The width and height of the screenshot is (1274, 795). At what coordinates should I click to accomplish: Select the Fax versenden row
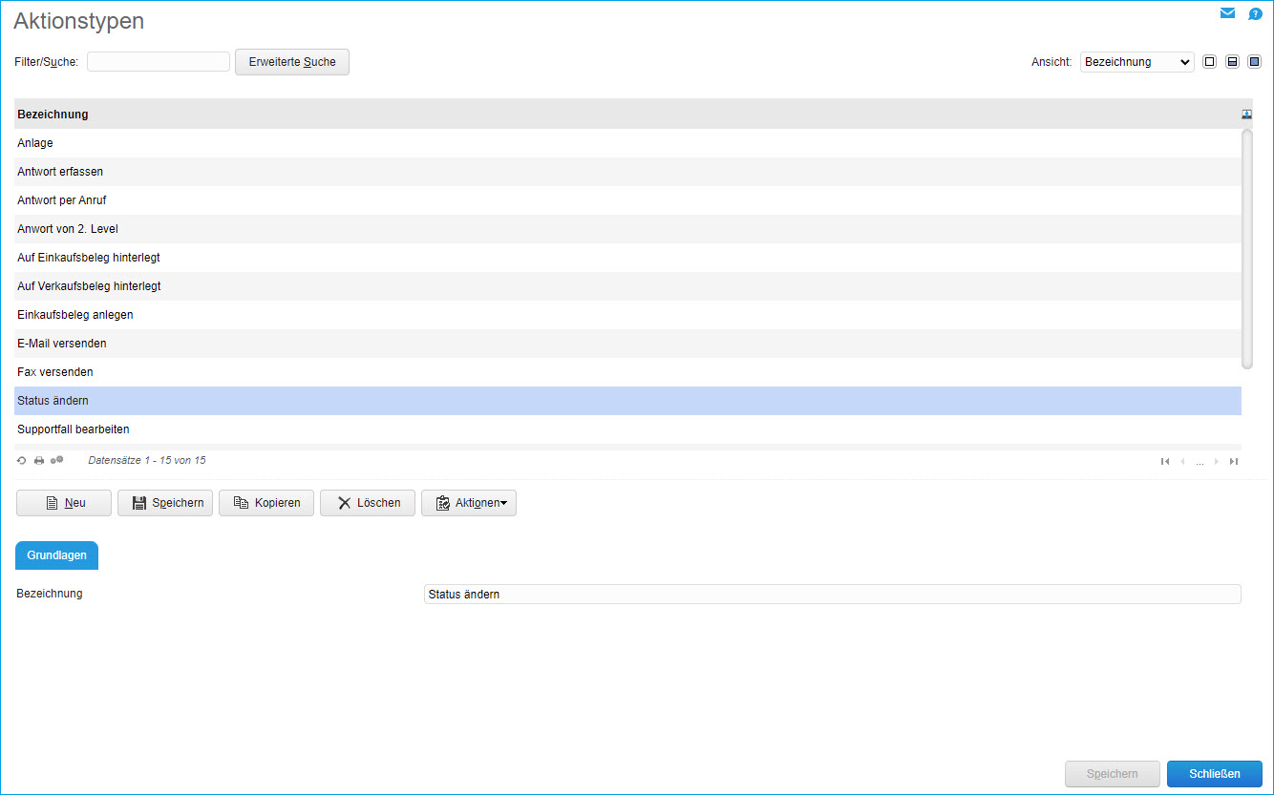[x=627, y=372]
